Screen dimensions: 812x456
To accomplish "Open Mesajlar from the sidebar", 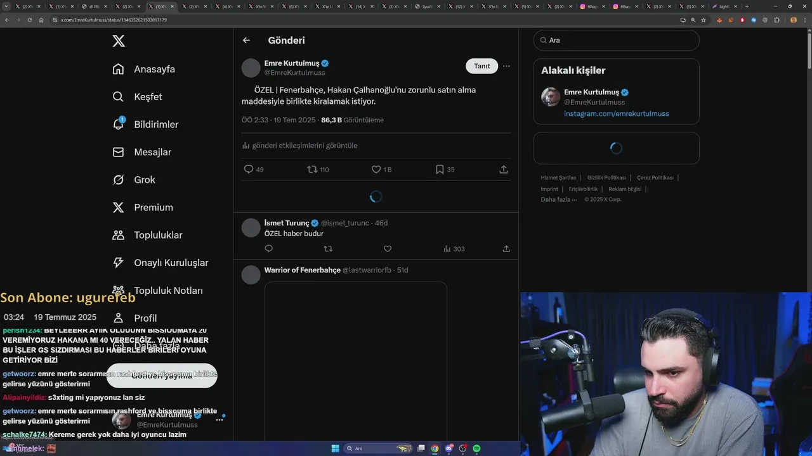I will pyautogui.click(x=141, y=152).
